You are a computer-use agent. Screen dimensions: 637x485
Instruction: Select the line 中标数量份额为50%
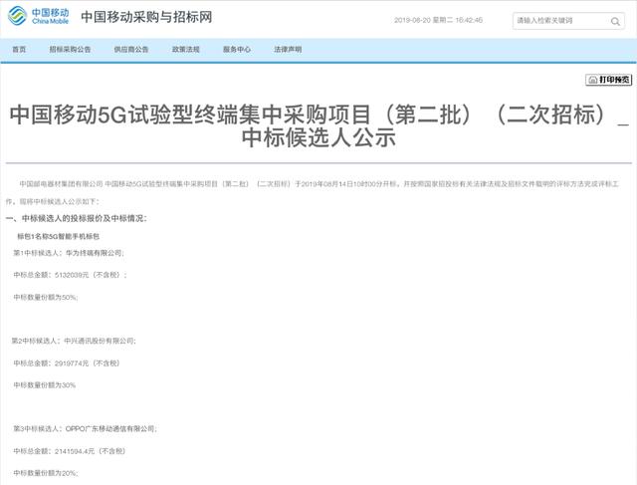(46, 297)
